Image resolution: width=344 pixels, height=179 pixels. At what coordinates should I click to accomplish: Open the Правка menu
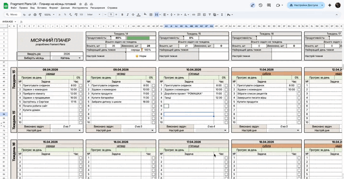[x=23, y=8]
